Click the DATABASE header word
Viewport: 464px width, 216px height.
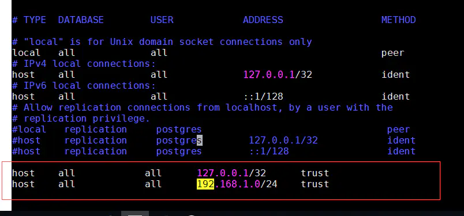(x=81, y=20)
